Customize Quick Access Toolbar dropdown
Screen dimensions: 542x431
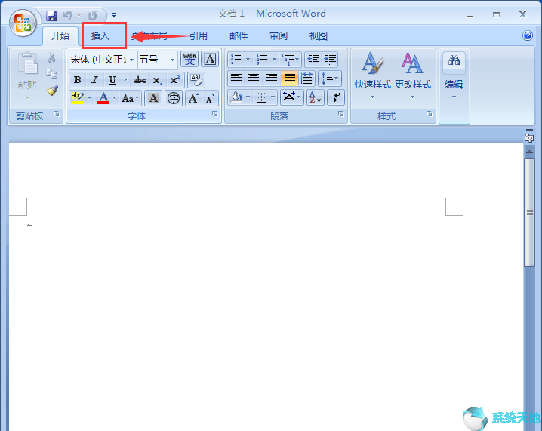[115, 15]
